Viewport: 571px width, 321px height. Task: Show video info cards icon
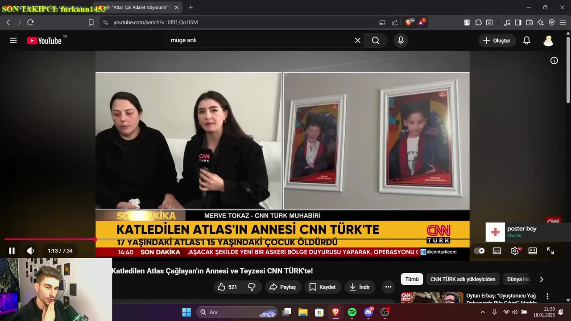[554, 61]
